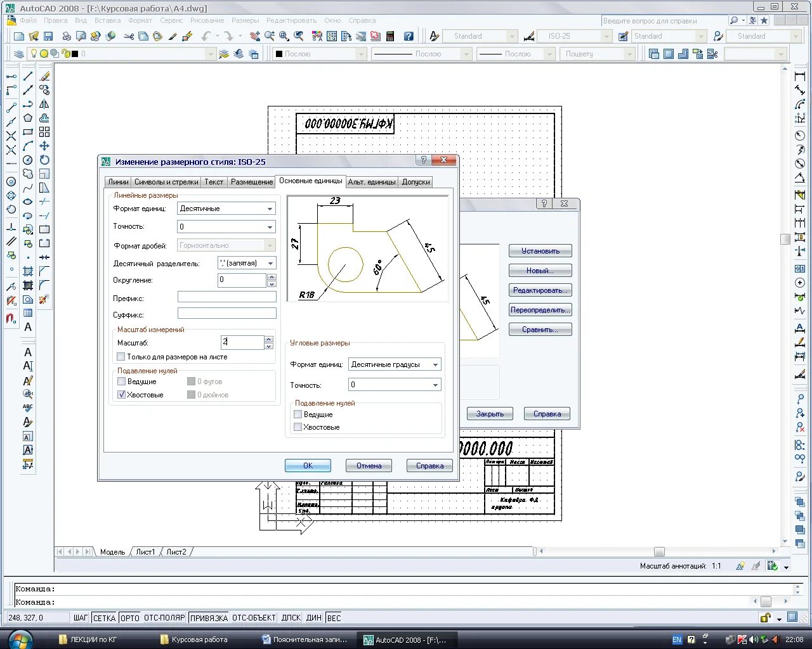Switch to 'Символы и стрелки' tab
This screenshot has width=812, height=649.
166,182
